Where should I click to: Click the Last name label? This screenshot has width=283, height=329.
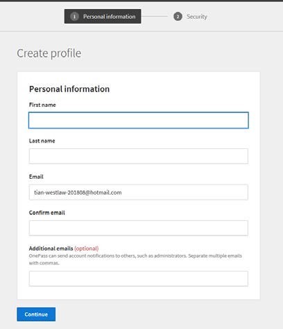point(42,141)
